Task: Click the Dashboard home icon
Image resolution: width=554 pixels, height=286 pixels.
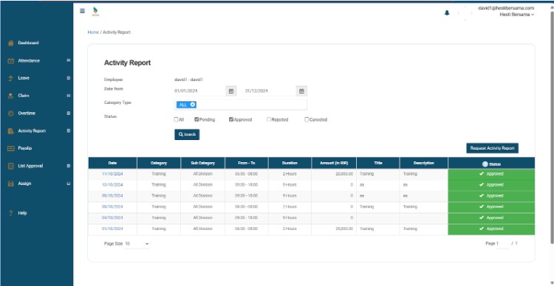Action: (x=11, y=43)
